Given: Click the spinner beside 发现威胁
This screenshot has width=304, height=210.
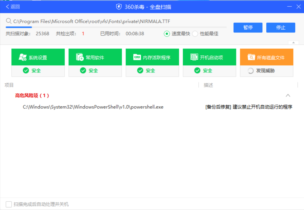Looking at the screenshot, I should 250,71.
